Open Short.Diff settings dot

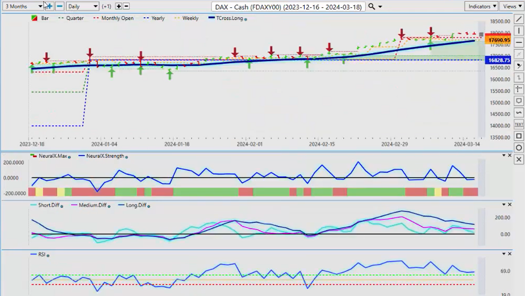click(62, 206)
